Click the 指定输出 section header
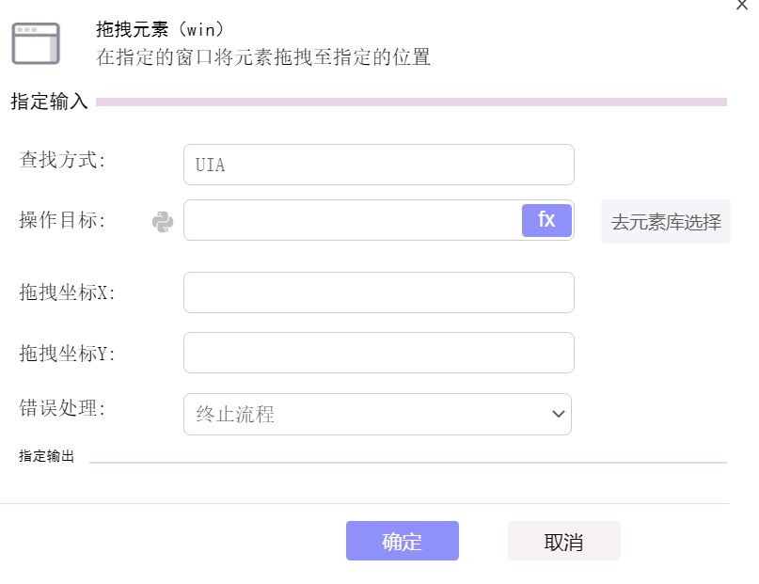This screenshot has height=584, width=759. [x=46, y=456]
